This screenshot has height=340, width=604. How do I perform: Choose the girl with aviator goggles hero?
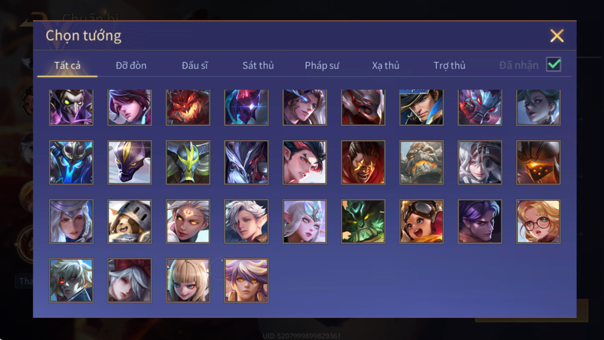[x=422, y=221]
